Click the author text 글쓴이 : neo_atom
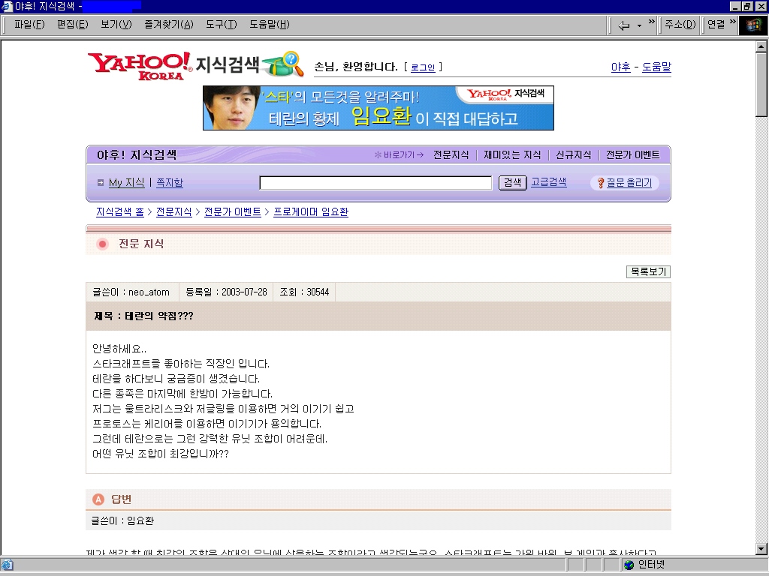The image size is (769, 576). 131,292
